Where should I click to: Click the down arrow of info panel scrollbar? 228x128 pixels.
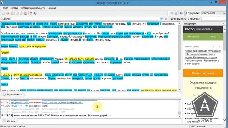tap(224, 120)
